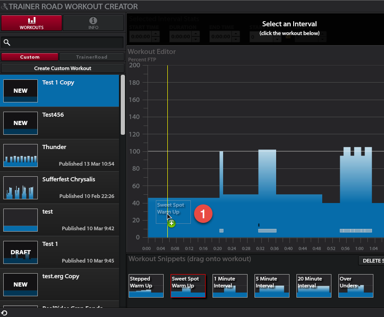The image size is (384, 317).
Task: Click the narrow 100% FTP interval bar
Action: pos(221,174)
